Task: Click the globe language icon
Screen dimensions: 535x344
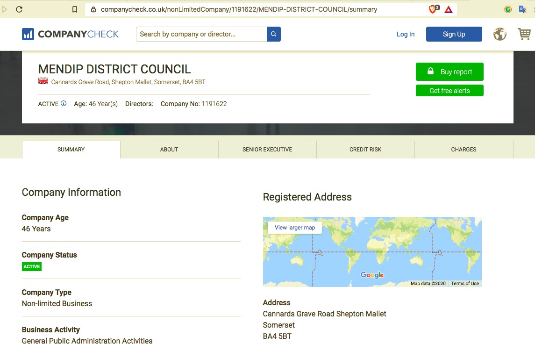Action: (x=500, y=34)
